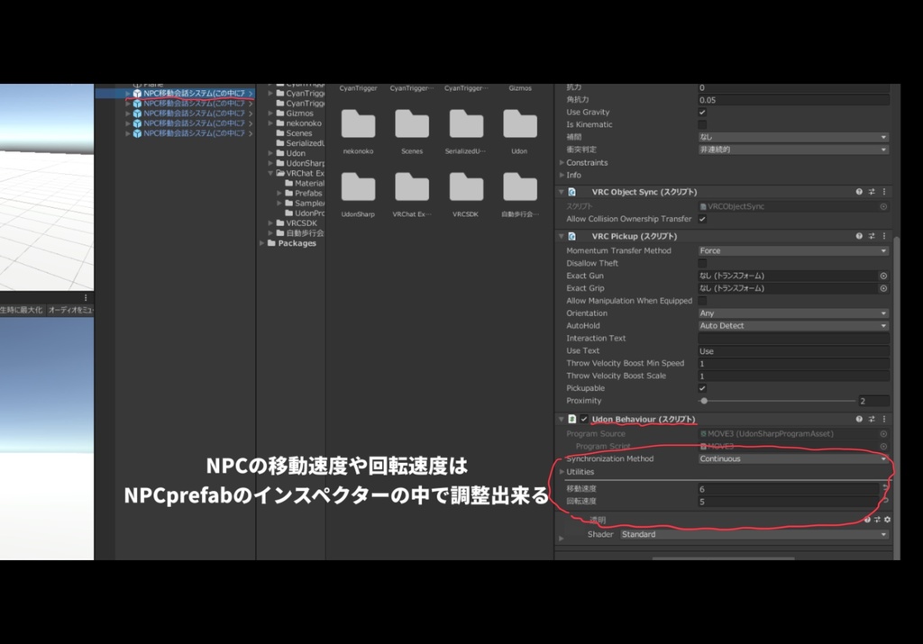Click the preset icon on VRC Pickup component
Screen dimensions: 923x644
pyautogui.click(x=872, y=238)
